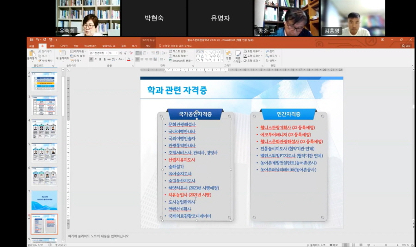The width and height of the screenshot is (416, 247).
Task: Toggle 슬라이드 노트 (Notes) pane in status bar
Action: [316, 245]
